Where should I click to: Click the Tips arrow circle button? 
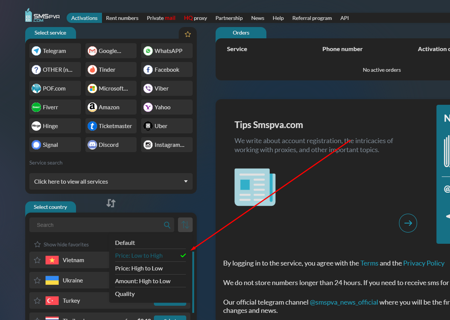pos(408,223)
